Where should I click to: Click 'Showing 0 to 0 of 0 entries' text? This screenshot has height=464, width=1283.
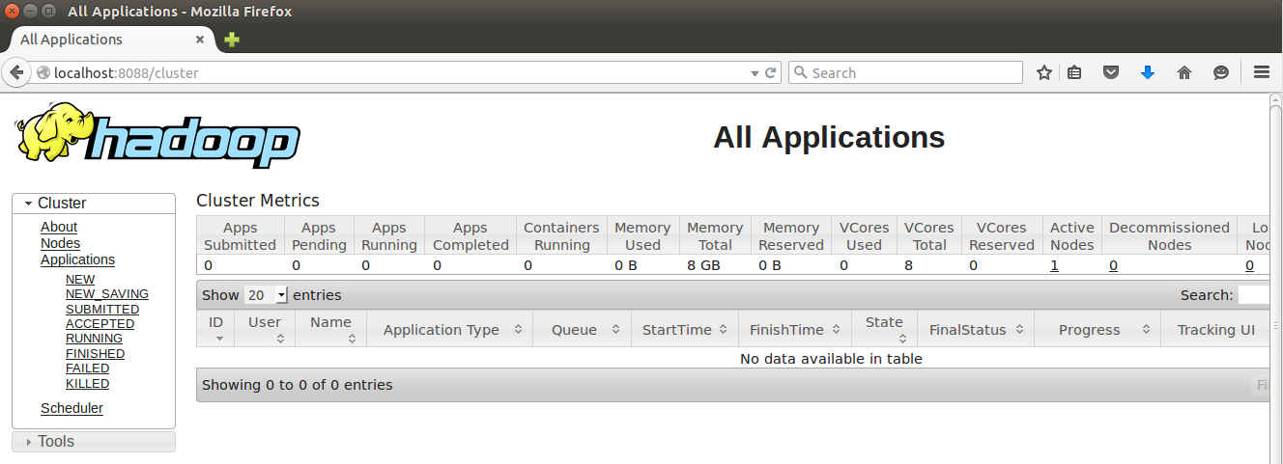(x=298, y=385)
